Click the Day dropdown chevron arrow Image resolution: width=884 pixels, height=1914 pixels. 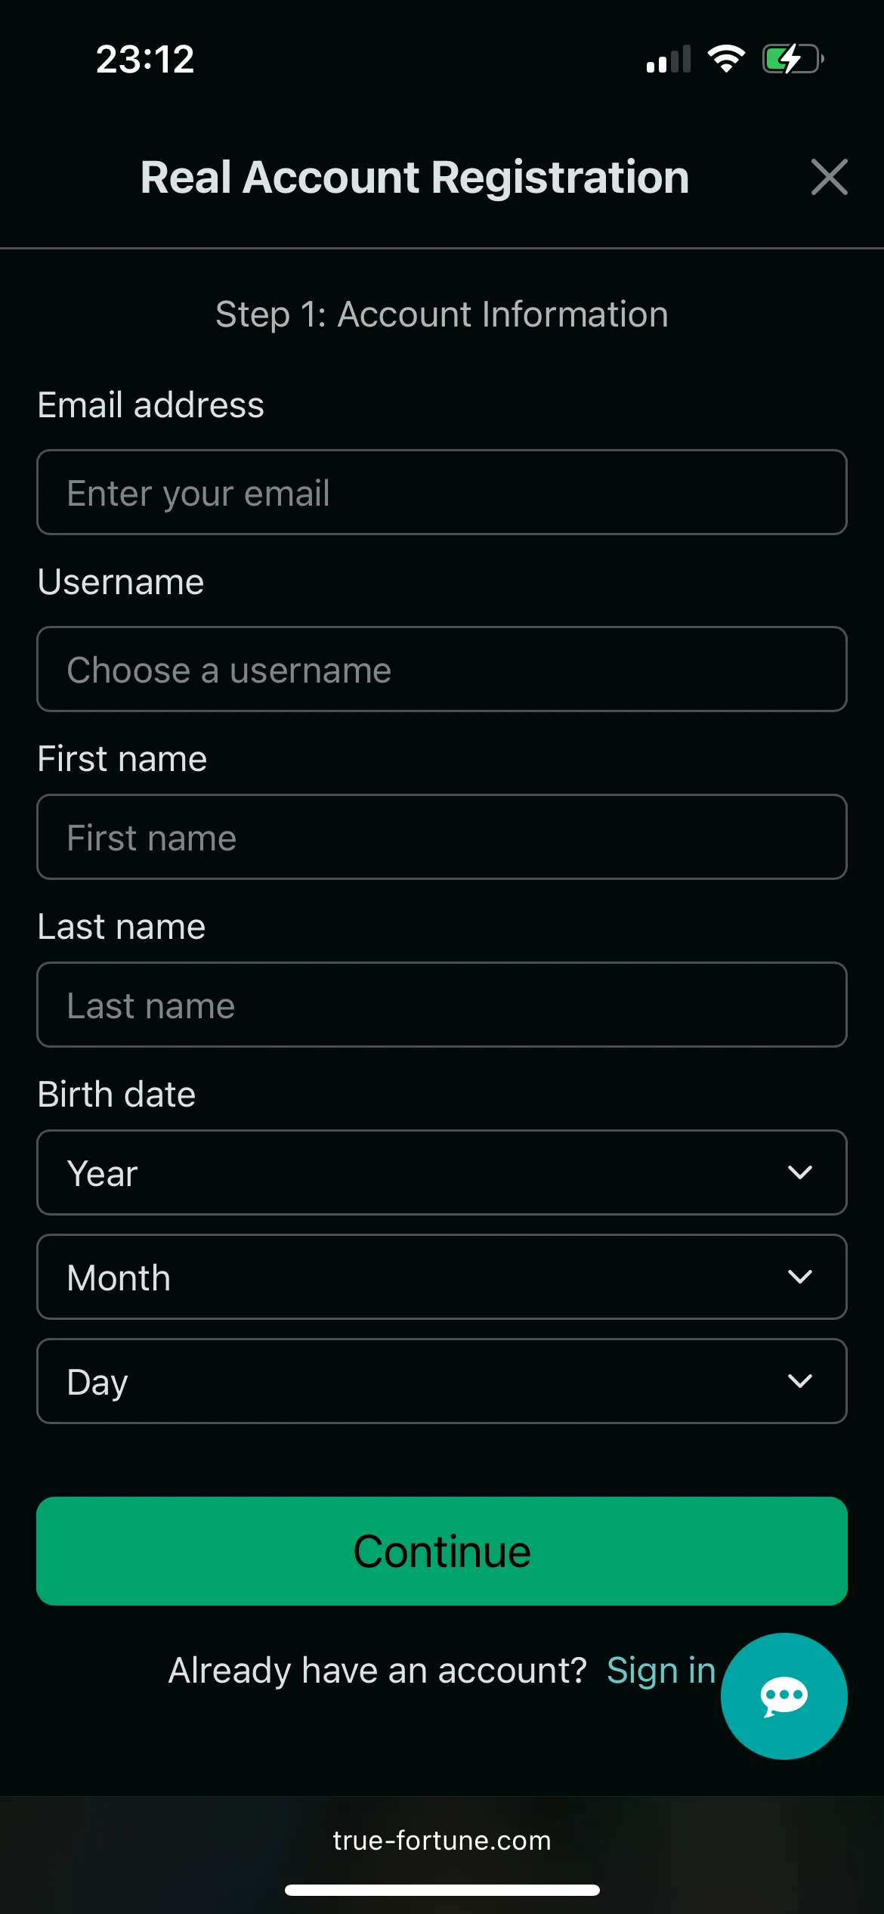coord(799,1381)
